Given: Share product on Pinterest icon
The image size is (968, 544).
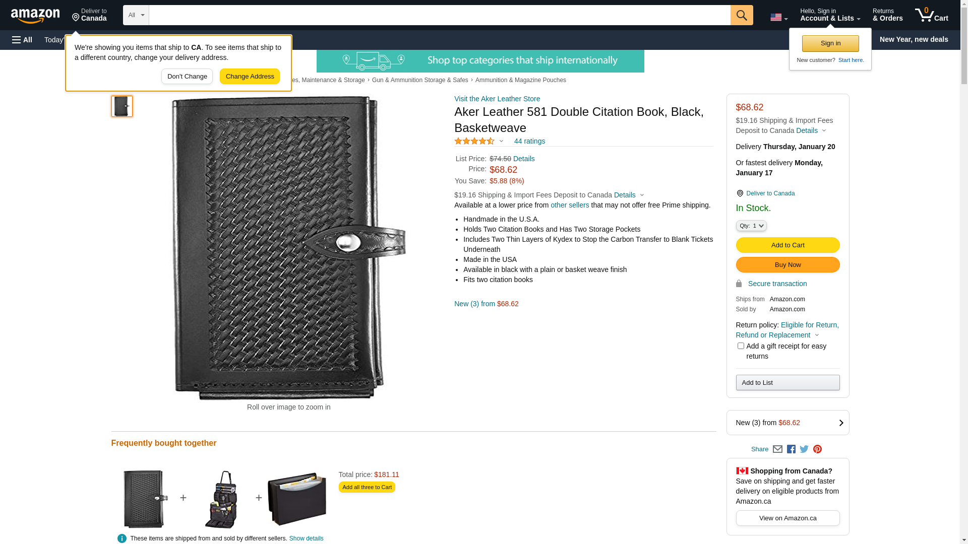Looking at the screenshot, I should click(x=817, y=449).
